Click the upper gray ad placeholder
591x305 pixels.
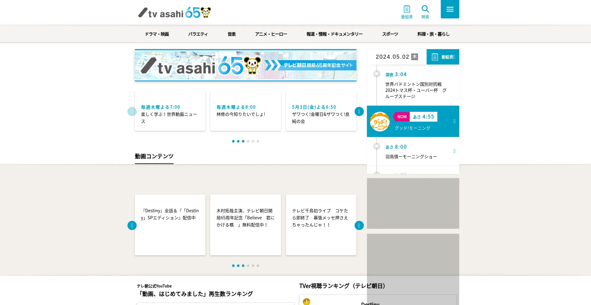(413, 203)
